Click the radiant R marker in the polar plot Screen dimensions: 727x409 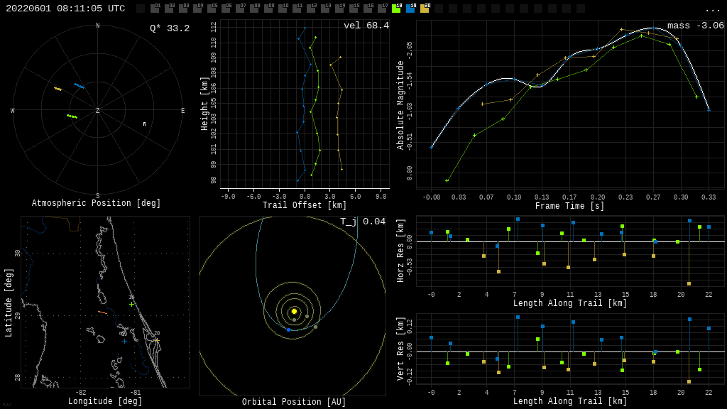pos(144,124)
